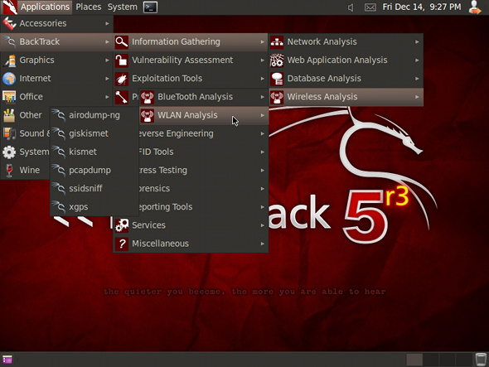Click the Exploitation Tools bug icon
This screenshot has height=367, width=489.
(x=121, y=79)
